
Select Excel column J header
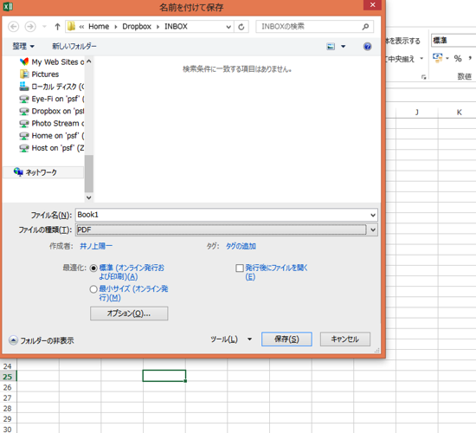click(417, 113)
